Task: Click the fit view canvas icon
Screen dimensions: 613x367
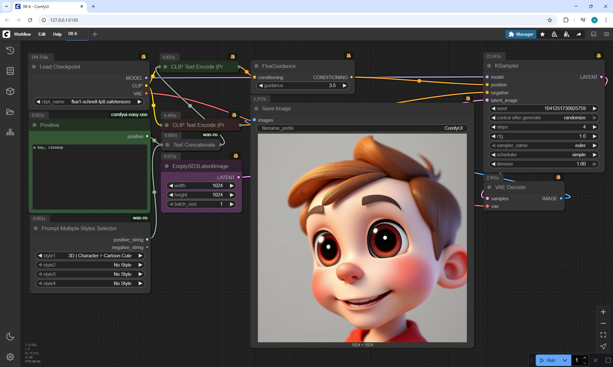Action: (x=603, y=335)
